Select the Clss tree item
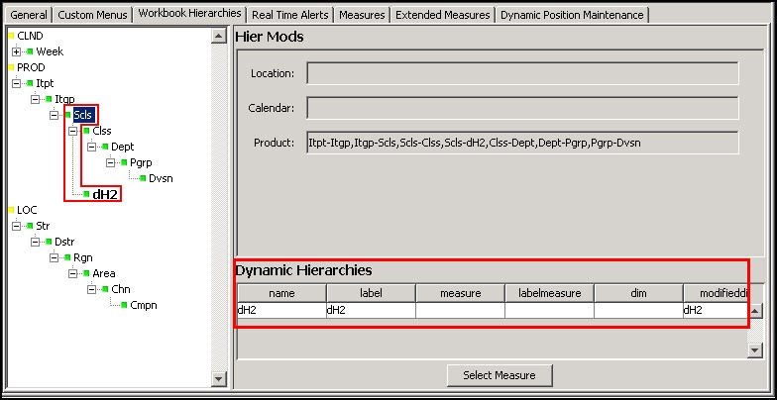Viewport: 777px width, 400px height. (x=101, y=131)
